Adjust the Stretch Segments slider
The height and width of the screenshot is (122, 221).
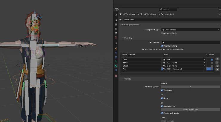tap(191, 87)
